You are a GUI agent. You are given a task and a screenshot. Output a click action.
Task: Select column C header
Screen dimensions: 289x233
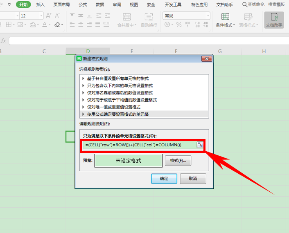[44, 52]
